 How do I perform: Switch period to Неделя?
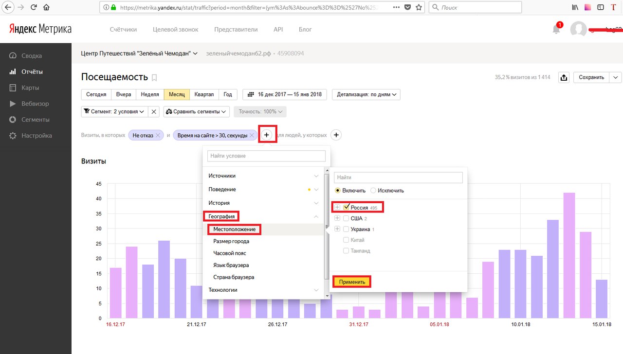point(150,94)
